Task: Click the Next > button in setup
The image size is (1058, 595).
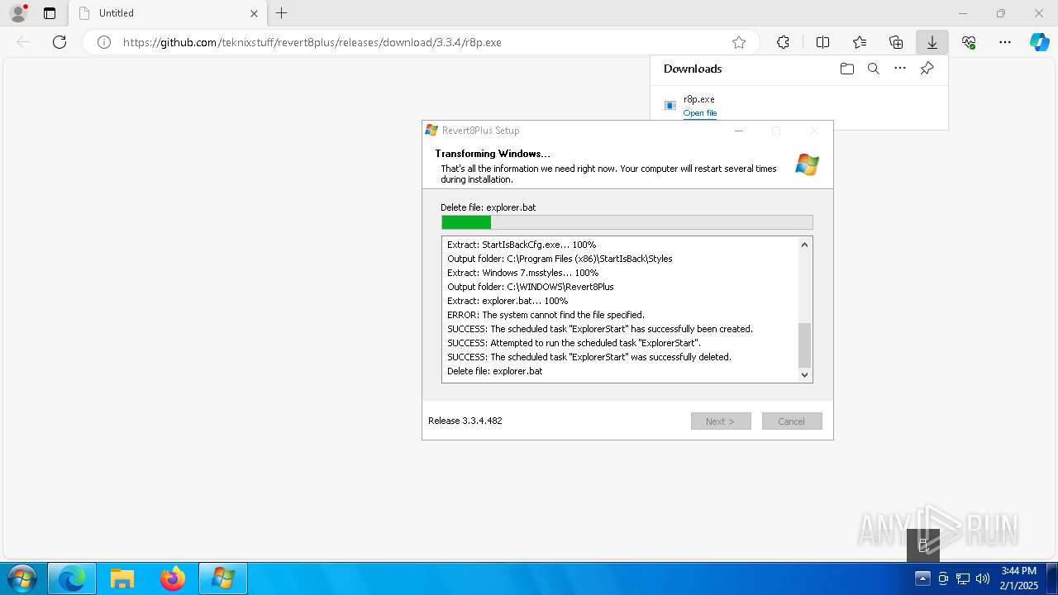Action: [721, 421]
